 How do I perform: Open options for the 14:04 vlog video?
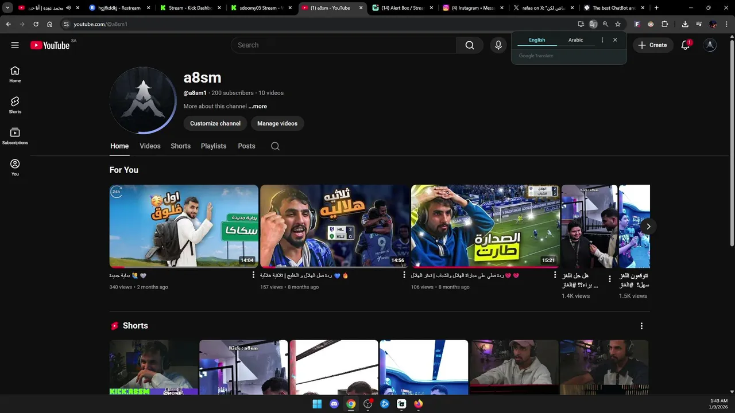tap(253, 275)
